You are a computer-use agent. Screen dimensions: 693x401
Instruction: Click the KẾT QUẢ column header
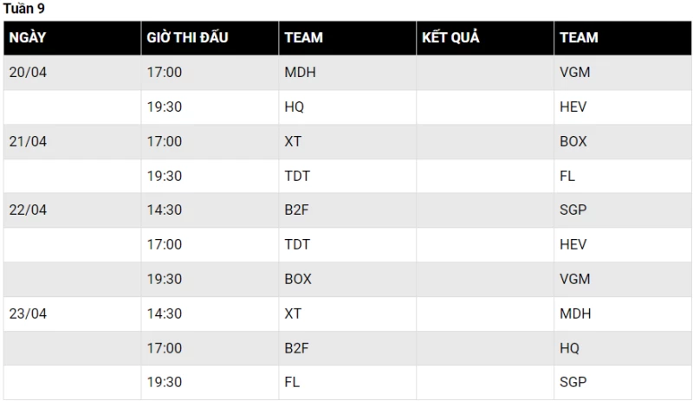[x=450, y=38]
